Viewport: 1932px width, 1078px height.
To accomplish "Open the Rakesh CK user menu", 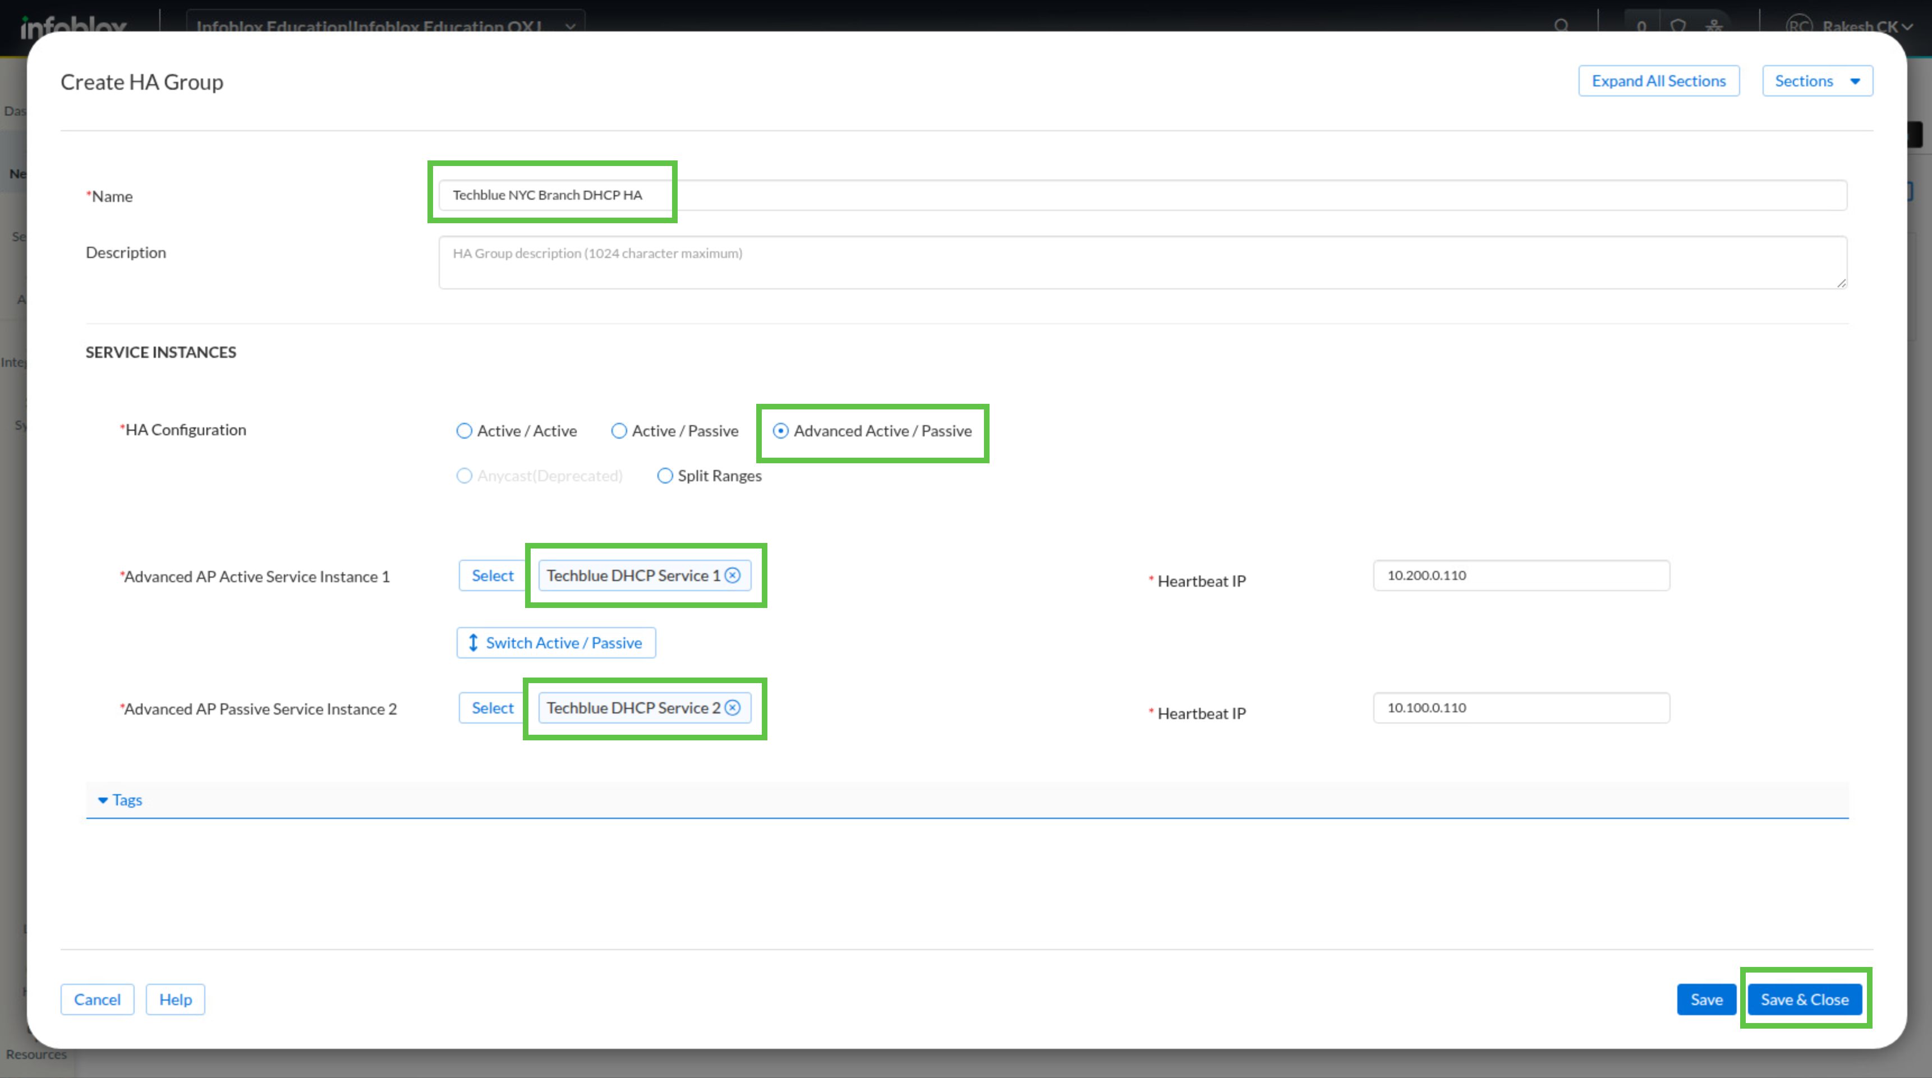I will pyautogui.click(x=1850, y=26).
